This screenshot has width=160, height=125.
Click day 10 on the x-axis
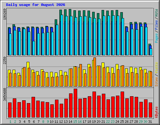52,122
